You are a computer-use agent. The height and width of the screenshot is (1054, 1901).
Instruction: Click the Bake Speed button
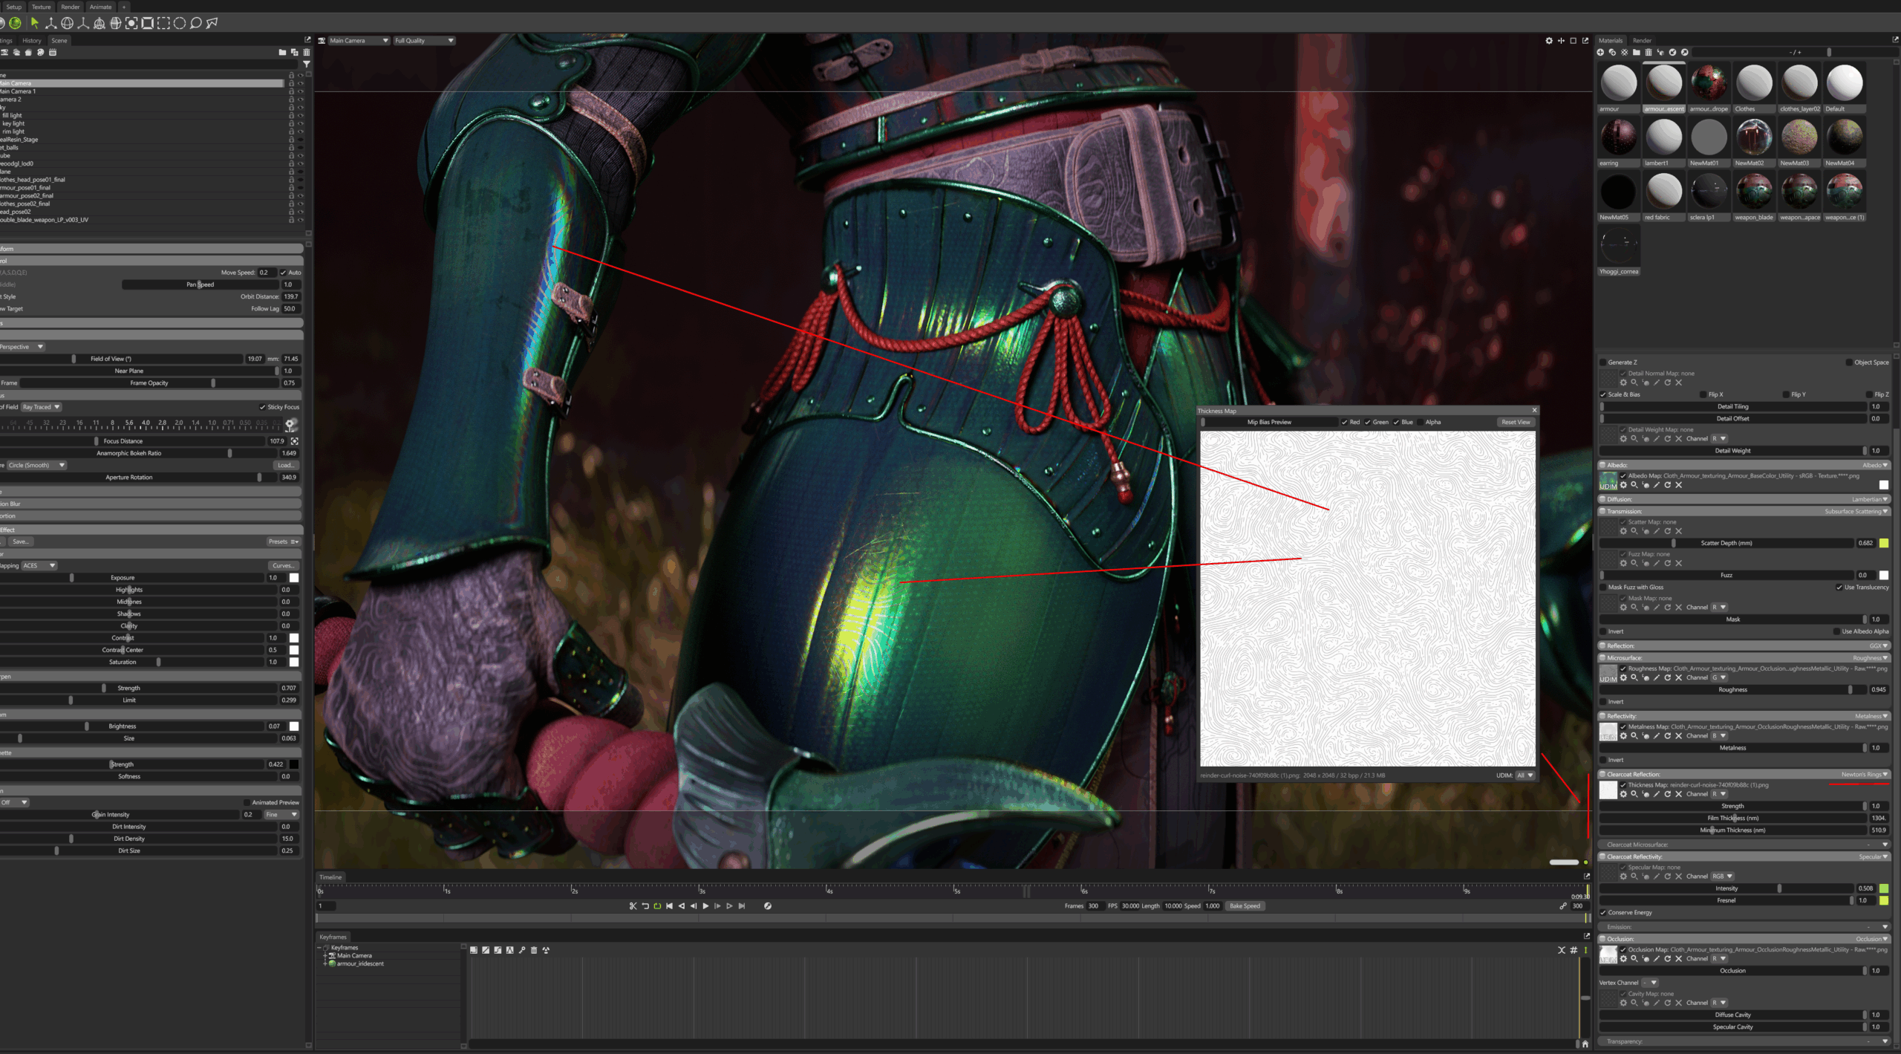tap(1245, 906)
